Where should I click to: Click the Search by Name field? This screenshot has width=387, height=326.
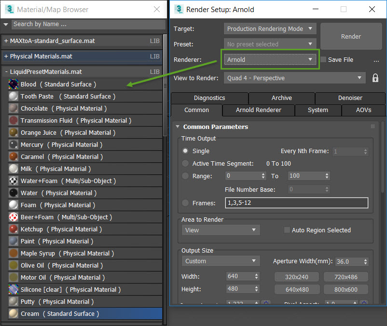point(88,24)
